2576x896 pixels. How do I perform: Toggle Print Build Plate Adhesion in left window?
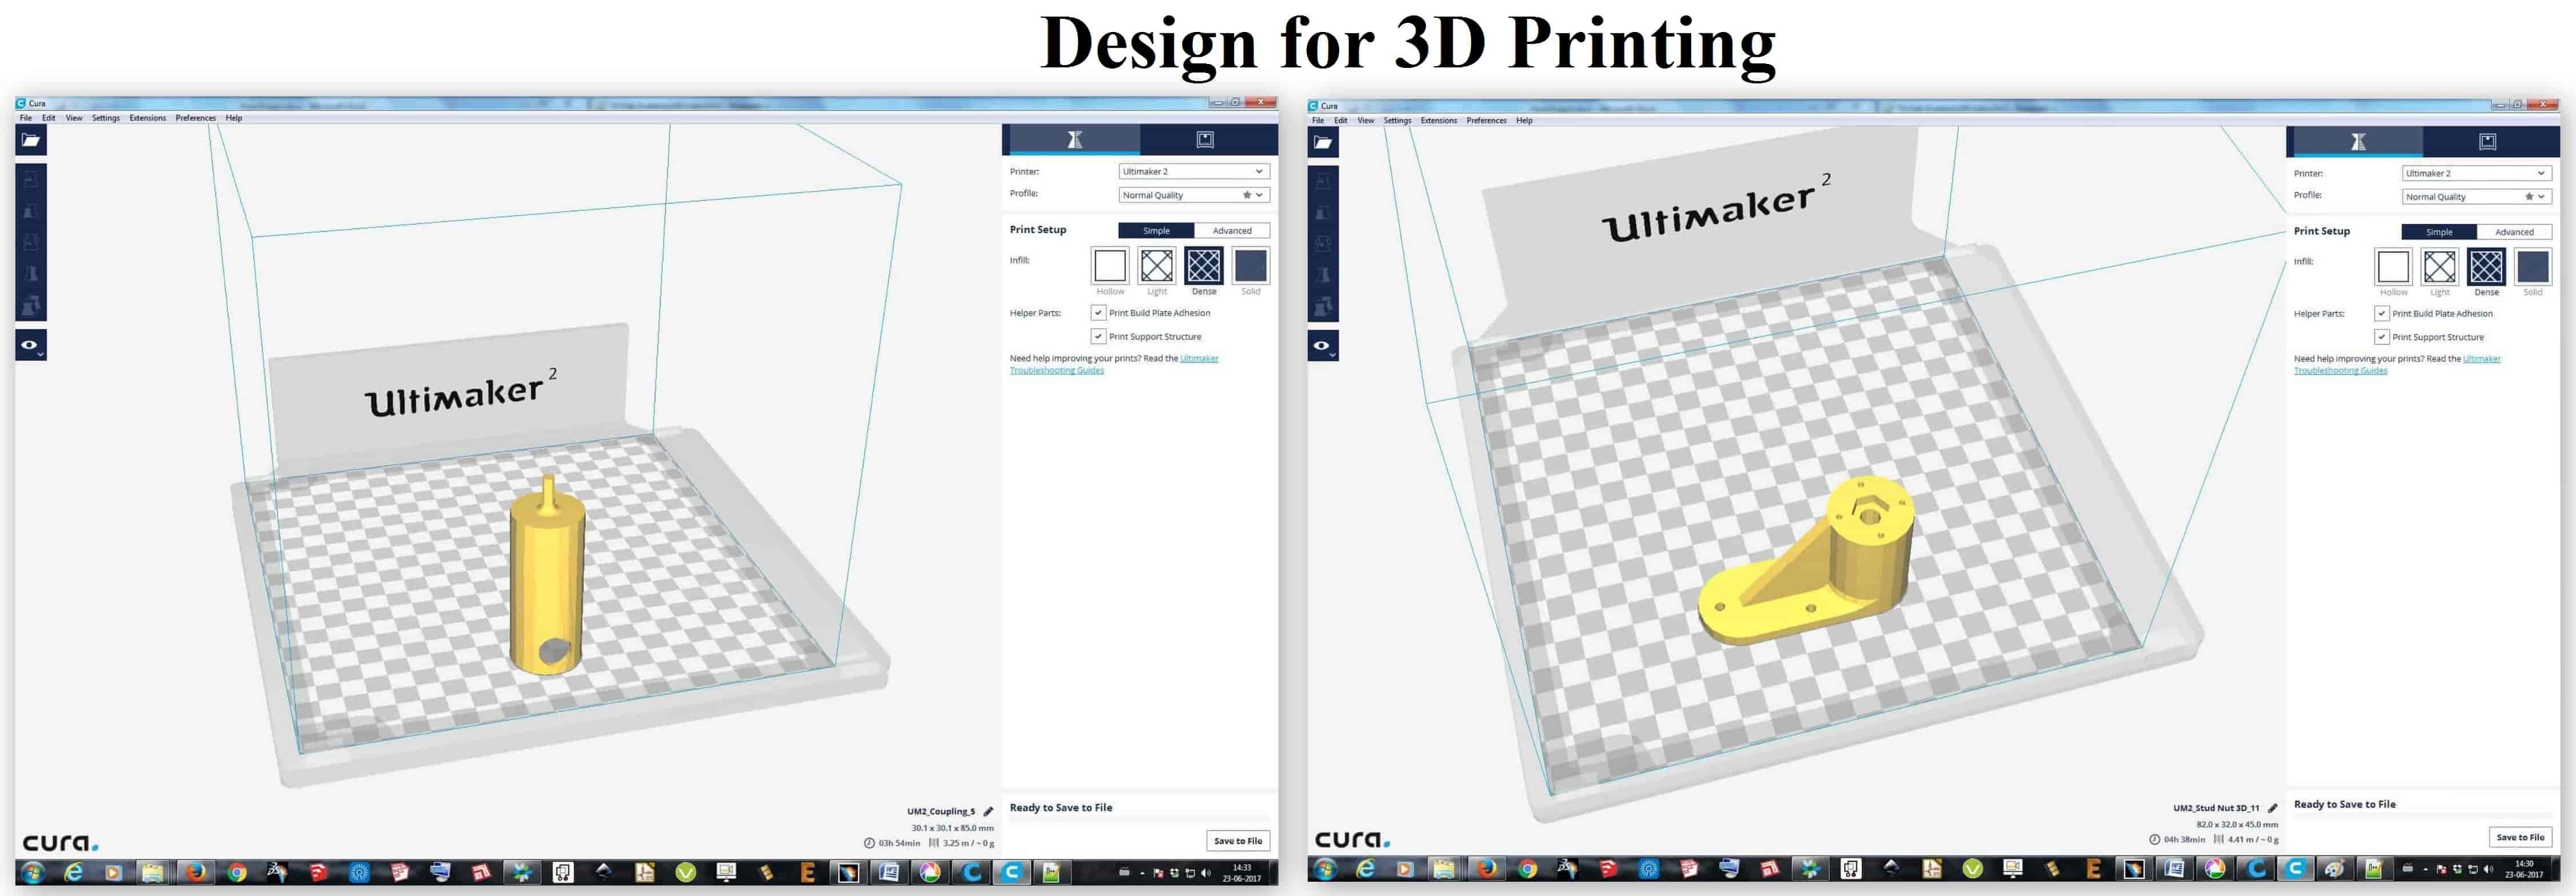point(1098,313)
